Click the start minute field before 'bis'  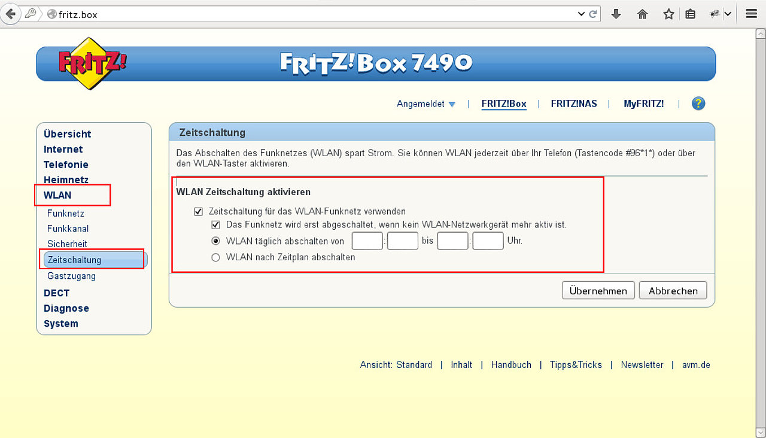tap(403, 241)
